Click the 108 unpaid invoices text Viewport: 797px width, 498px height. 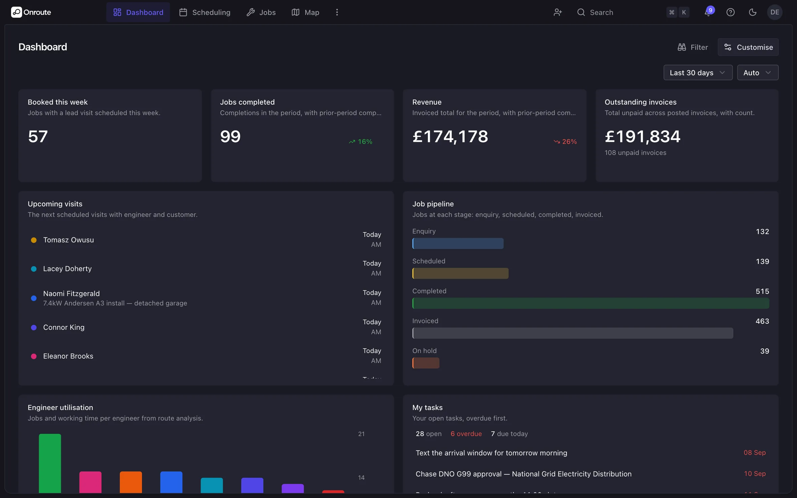[x=635, y=153]
